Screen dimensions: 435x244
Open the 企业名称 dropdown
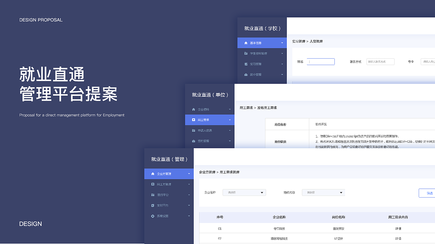pos(244,192)
